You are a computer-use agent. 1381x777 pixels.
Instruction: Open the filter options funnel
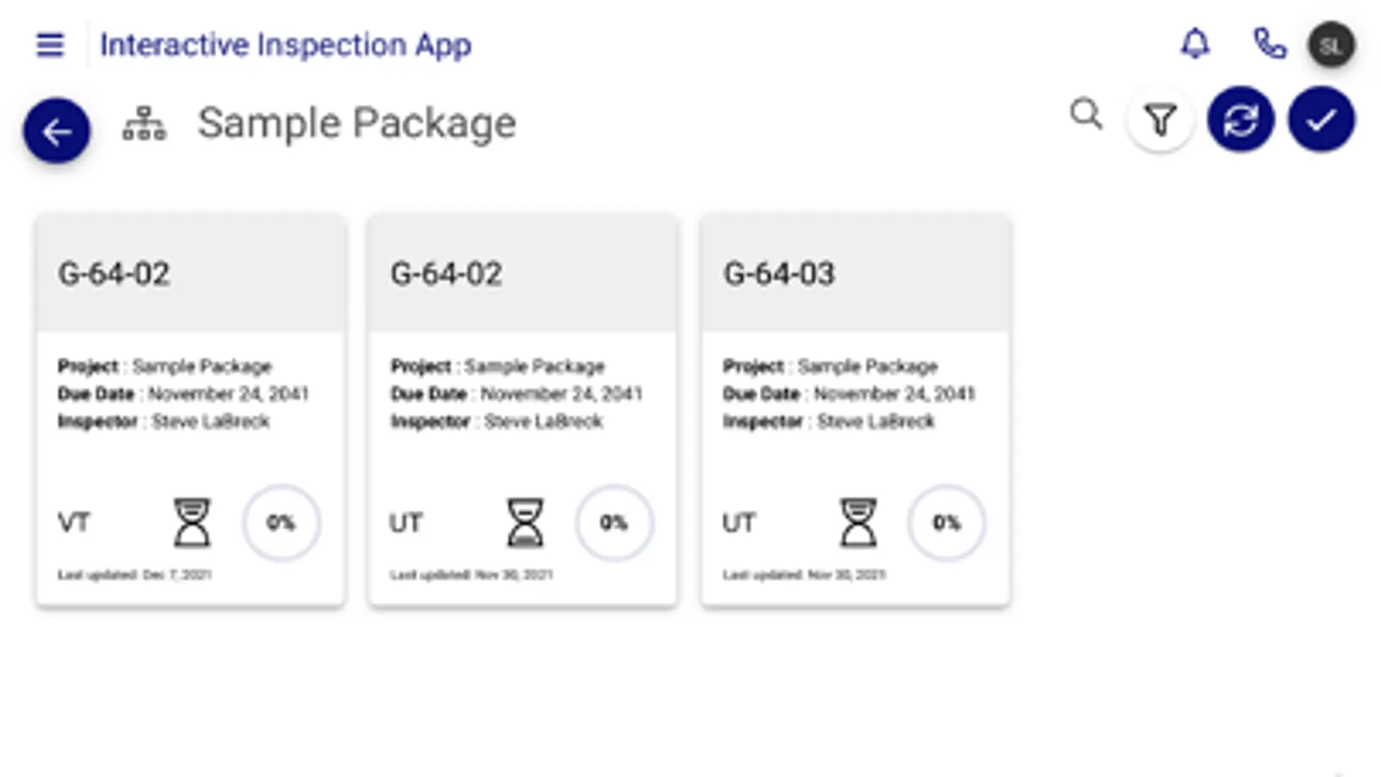[x=1160, y=120]
